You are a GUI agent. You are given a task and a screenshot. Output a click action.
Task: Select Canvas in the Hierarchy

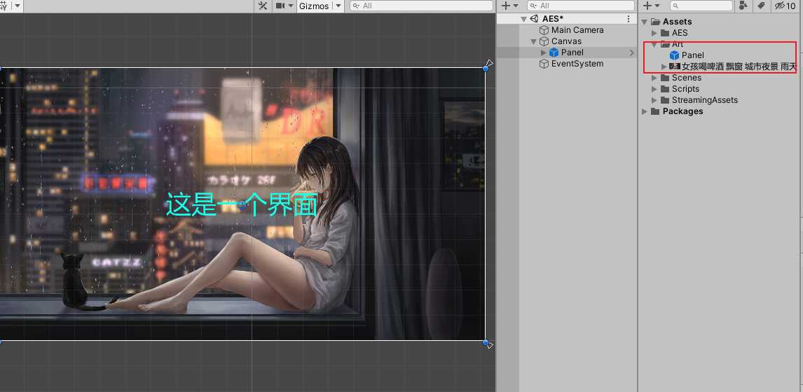(566, 41)
